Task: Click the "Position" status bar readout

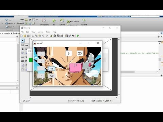Action: [x=102, y=101]
